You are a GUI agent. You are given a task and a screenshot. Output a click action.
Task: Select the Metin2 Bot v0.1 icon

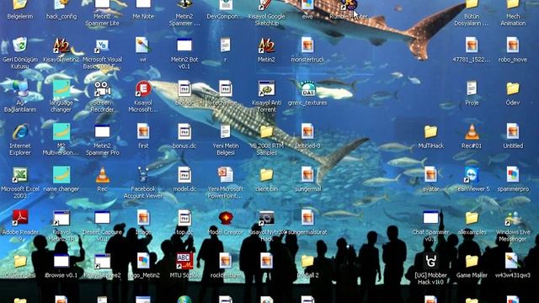[184, 45]
